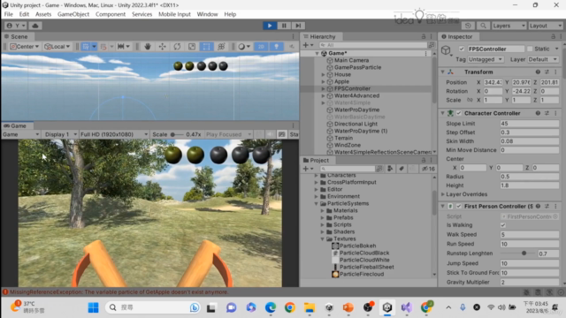Click the Step frame button
Screen dimensions: 566x318
(x=298, y=26)
